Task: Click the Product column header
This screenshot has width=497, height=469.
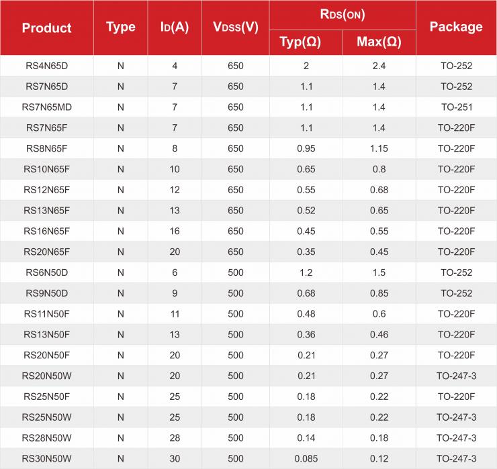Action: pyautogui.click(x=46, y=28)
